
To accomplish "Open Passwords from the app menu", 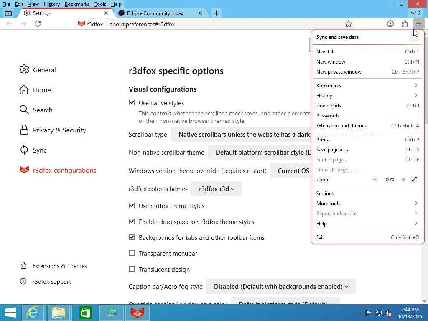I will tap(367, 116).
